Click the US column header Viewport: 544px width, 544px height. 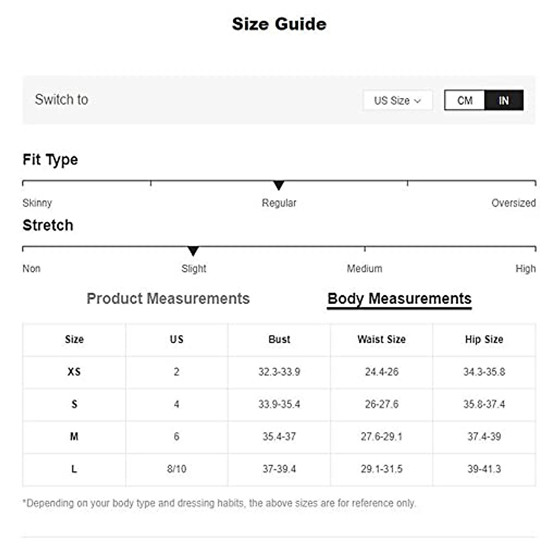[176, 339]
